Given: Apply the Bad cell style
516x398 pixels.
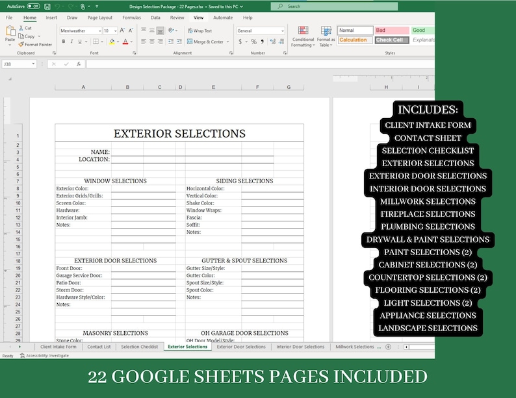Looking at the screenshot, I should (x=392, y=31).
